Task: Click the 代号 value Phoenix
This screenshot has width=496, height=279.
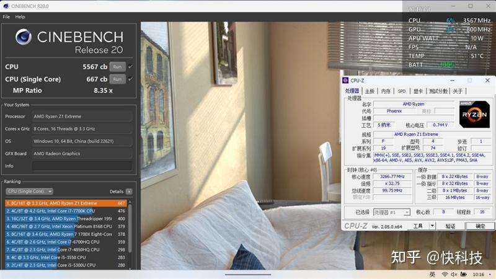Action: 394,111
